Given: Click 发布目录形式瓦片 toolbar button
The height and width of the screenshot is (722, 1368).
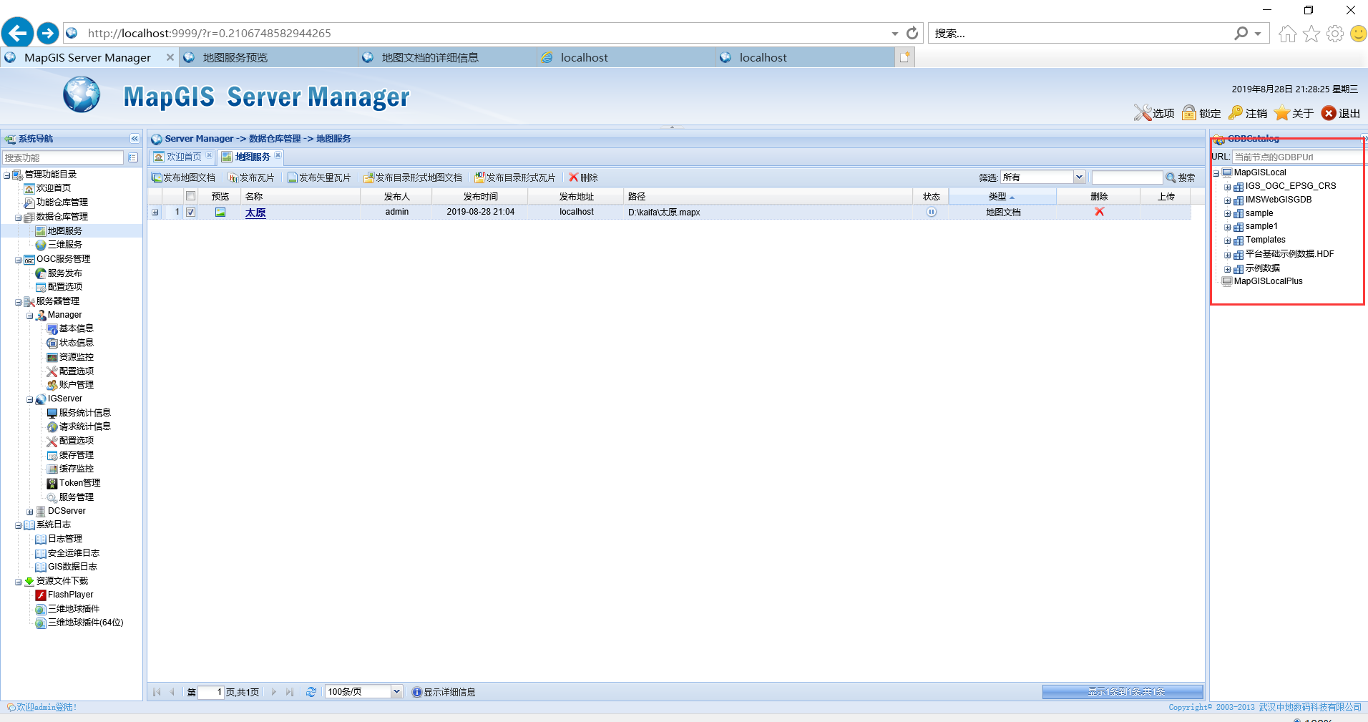Looking at the screenshot, I should click(x=515, y=177).
